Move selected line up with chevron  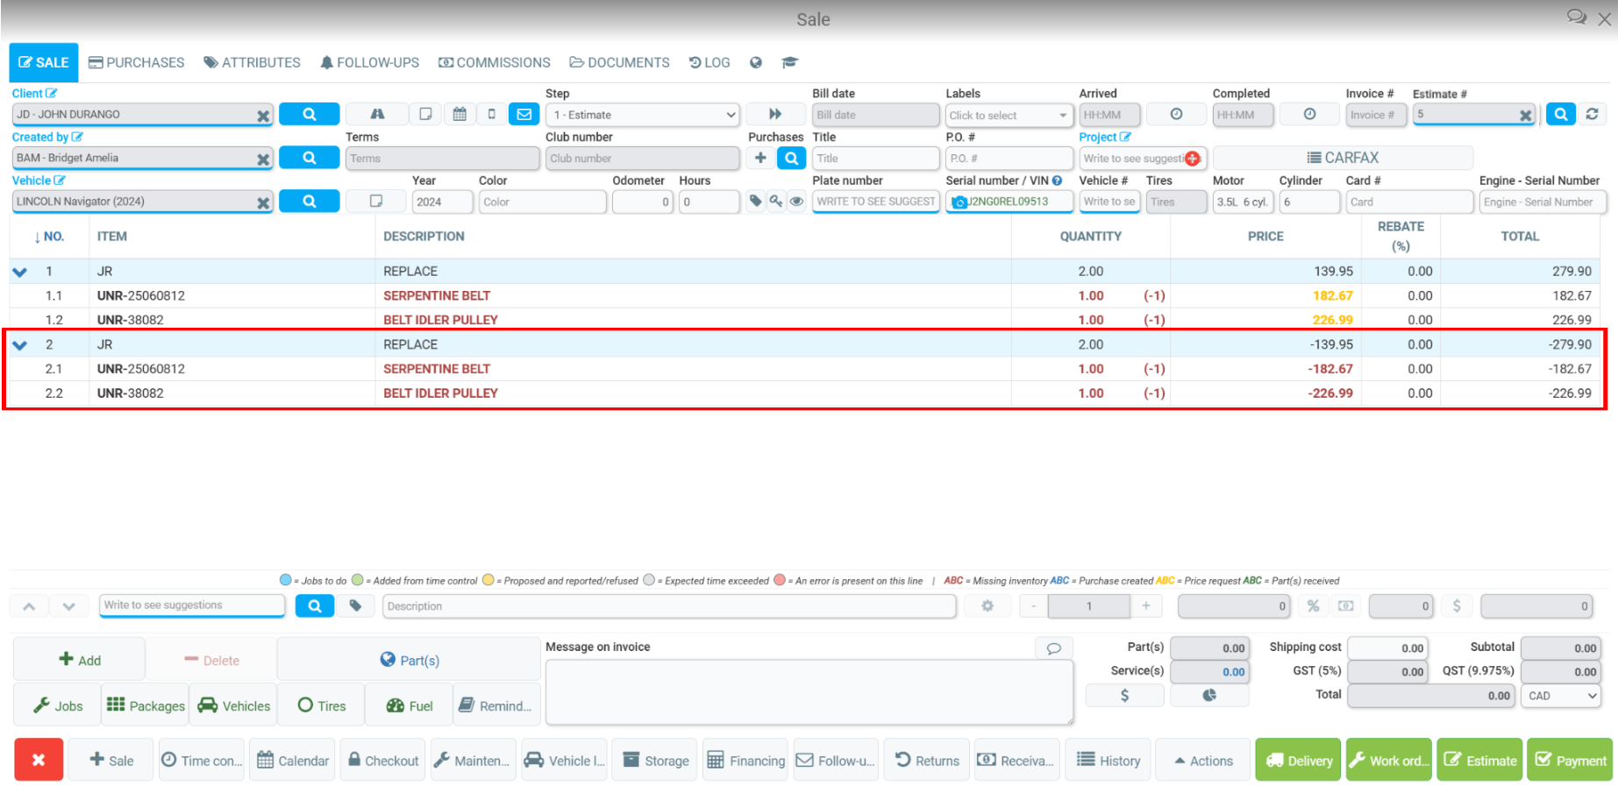tap(29, 605)
